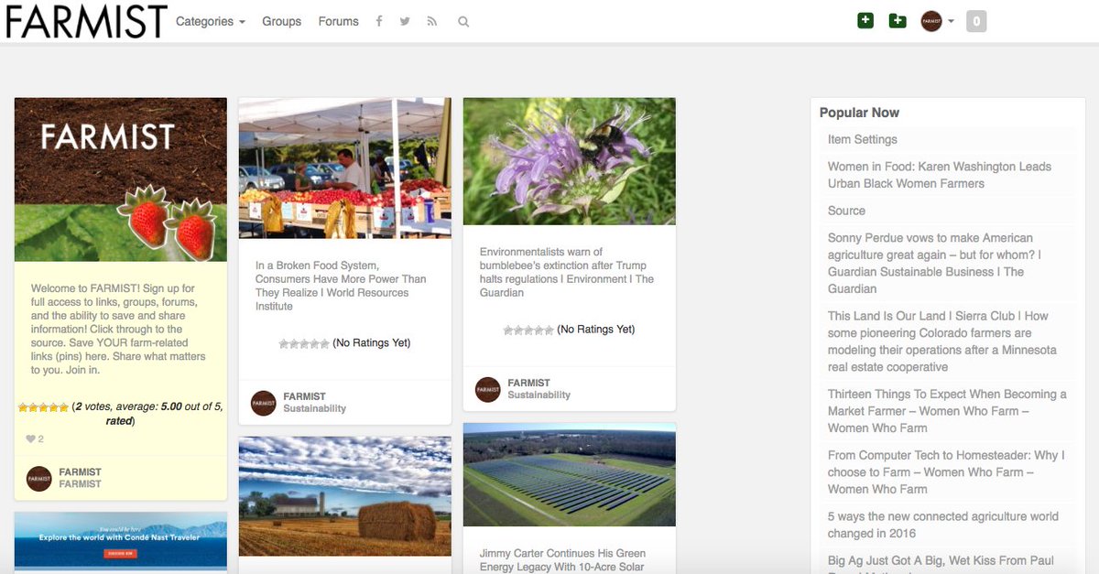Open the bumblebee on flower photo
This screenshot has width=1099, height=574.
(x=570, y=161)
